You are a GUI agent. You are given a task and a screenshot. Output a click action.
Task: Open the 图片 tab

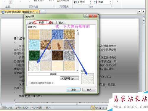pos(61,23)
